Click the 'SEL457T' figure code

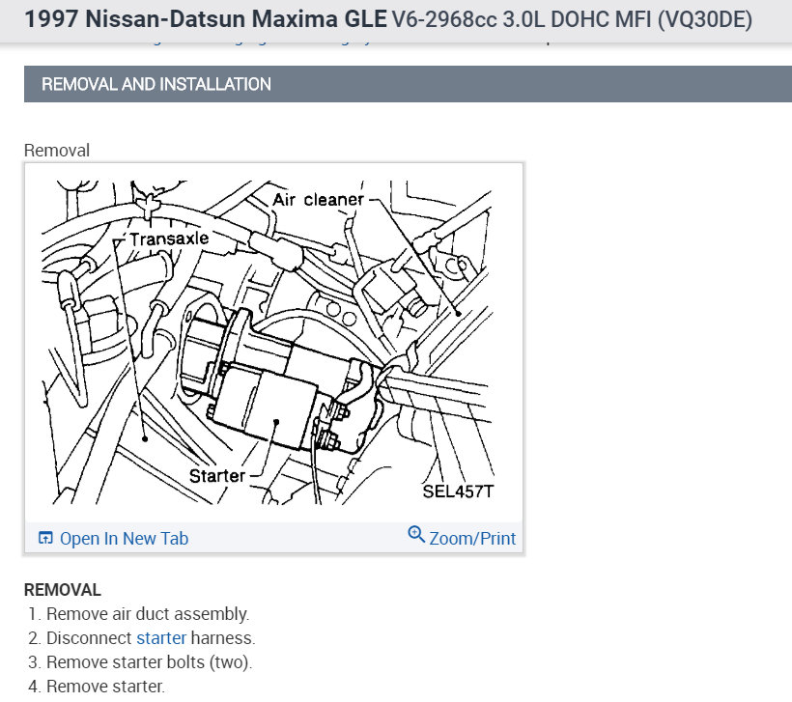pyautogui.click(x=458, y=491)
